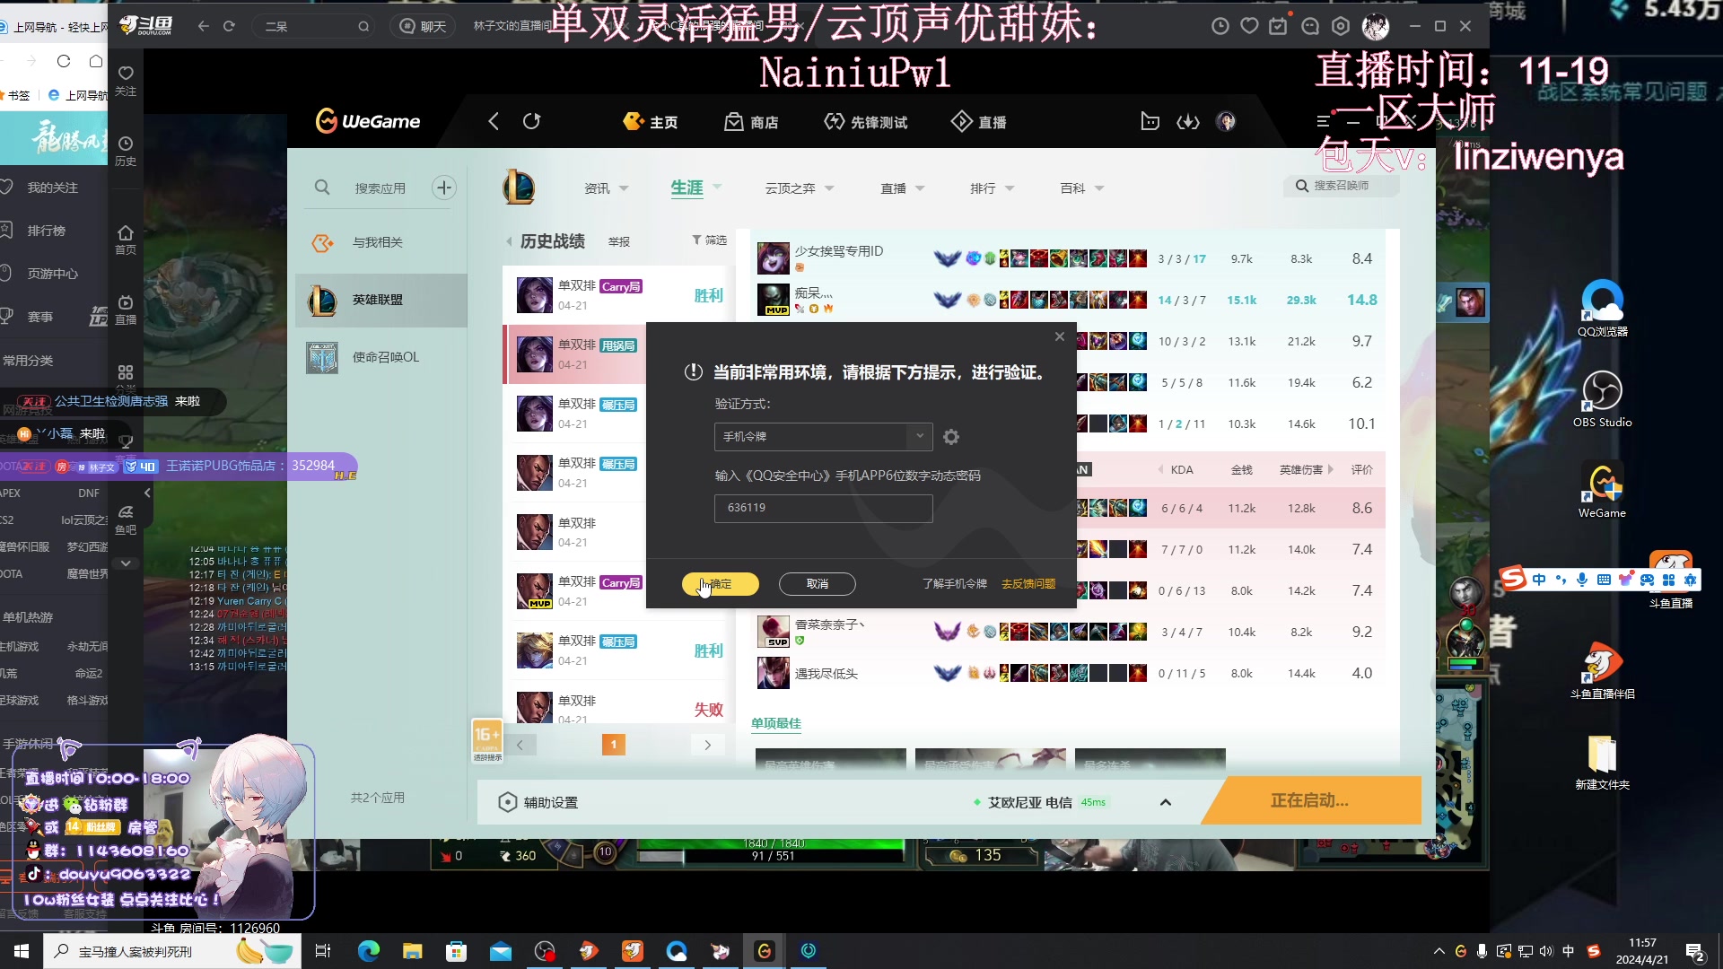1723x969 pixels.
Task: Open WeGame desktop shortcut icon
Action: (1603, 490)
